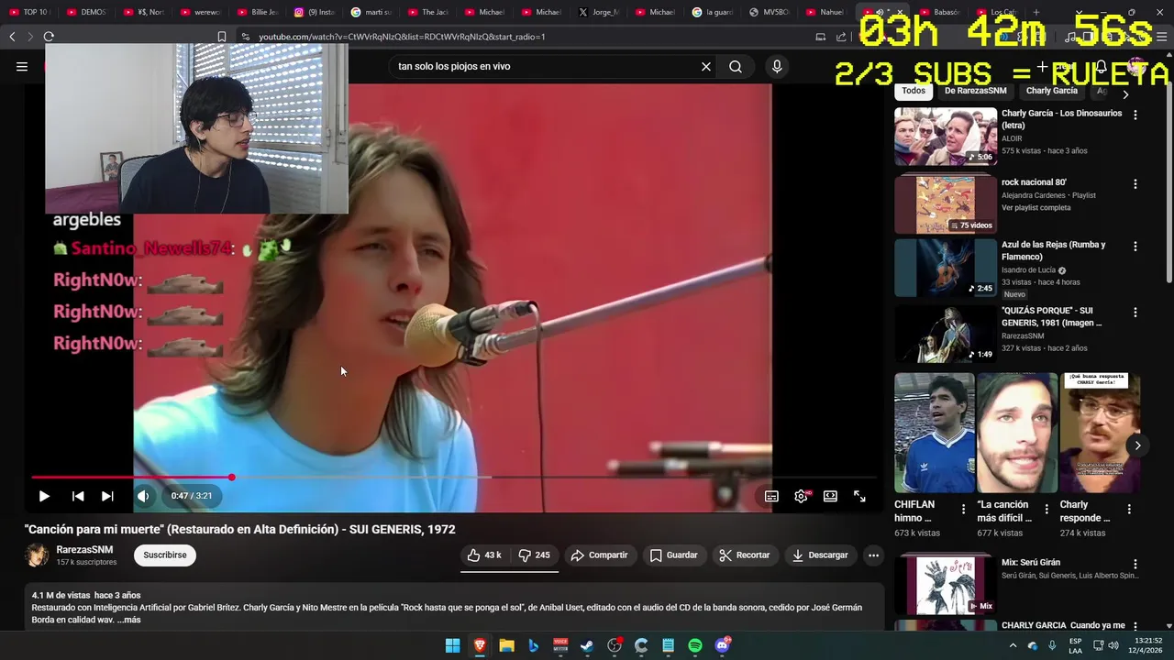Save the video with Guardar
Image resolution: width=1174 pixels, height=660 pixels.
[x=674, y=555]
